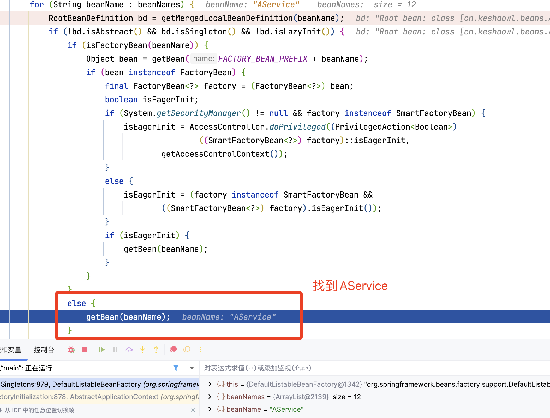Switch to the 控制台 console tab
Screen dimensions: 550x418
coord(44,350)
